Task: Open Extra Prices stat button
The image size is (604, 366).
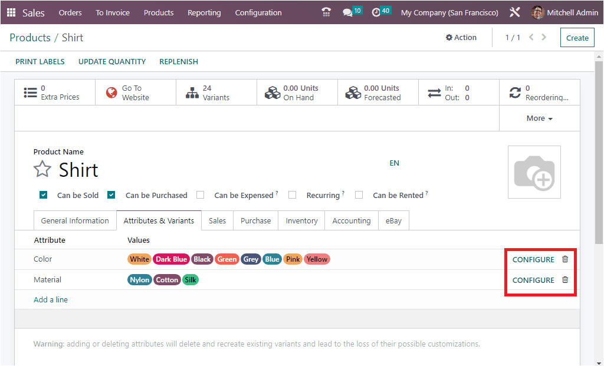Action: 55,93
